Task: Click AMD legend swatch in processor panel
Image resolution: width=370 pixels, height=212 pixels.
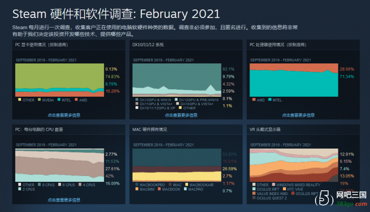Action: (x=254, y=99)
